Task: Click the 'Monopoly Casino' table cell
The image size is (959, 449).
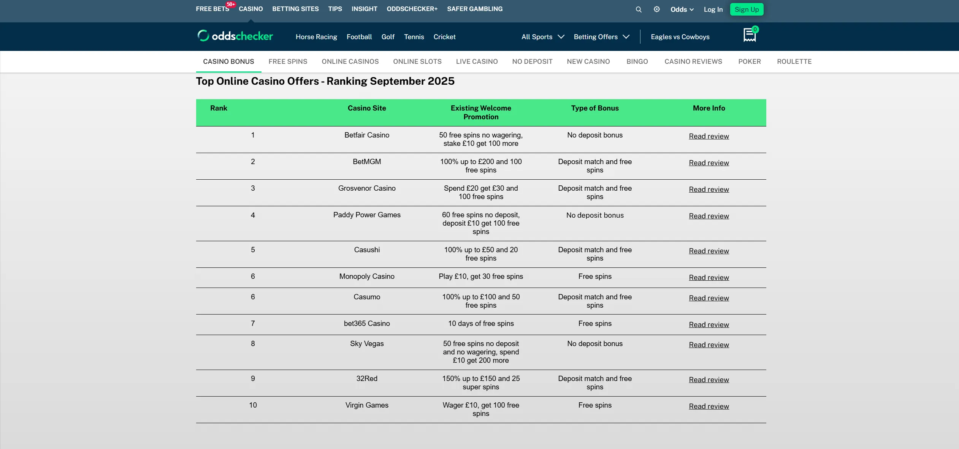Action: 367,277
